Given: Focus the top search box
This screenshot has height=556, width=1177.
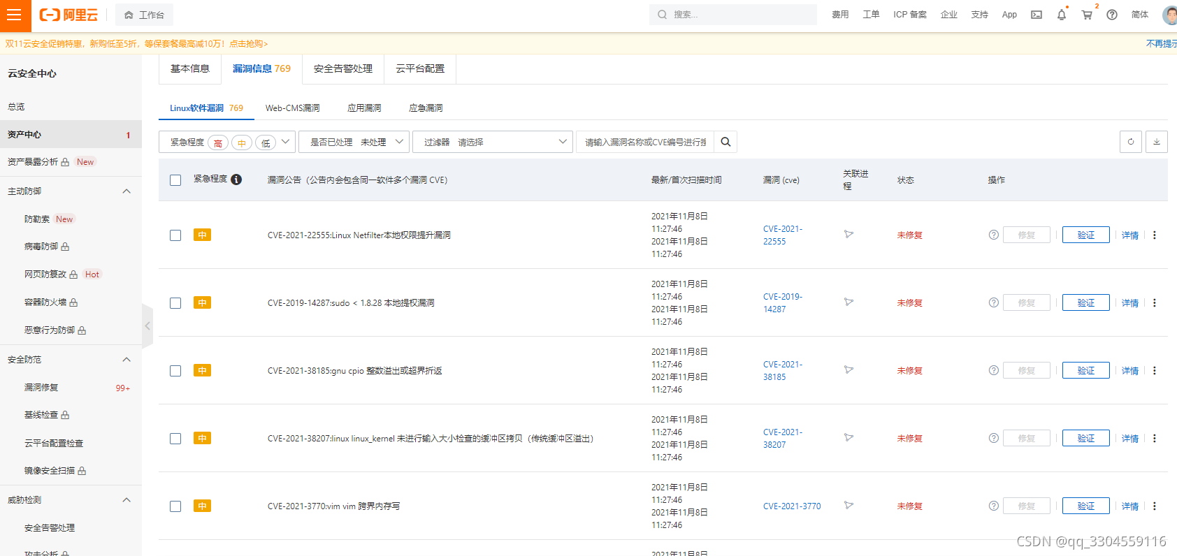Looking at the screenshot, I should [733, 15].
